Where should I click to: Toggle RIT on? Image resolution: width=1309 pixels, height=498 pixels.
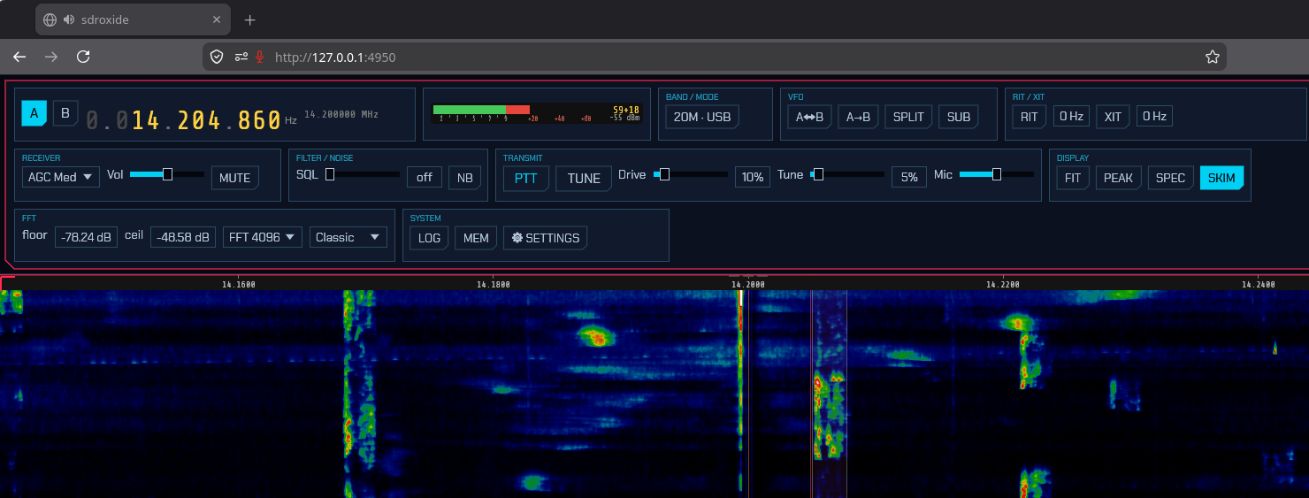coord(1029,117)
